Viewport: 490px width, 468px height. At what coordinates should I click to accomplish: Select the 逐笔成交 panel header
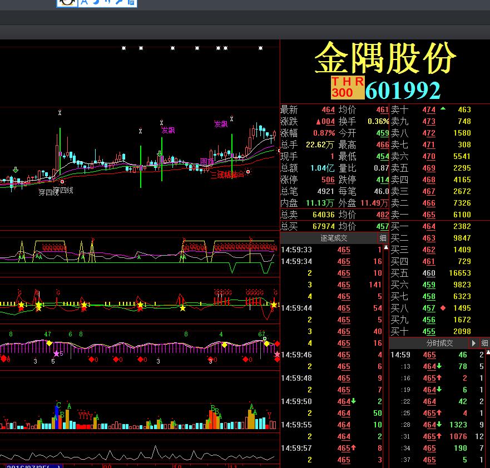coord(334,238)
